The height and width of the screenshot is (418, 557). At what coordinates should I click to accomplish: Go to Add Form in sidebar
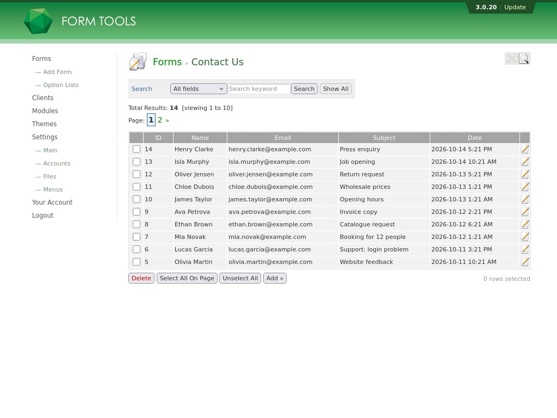(57, 72)
